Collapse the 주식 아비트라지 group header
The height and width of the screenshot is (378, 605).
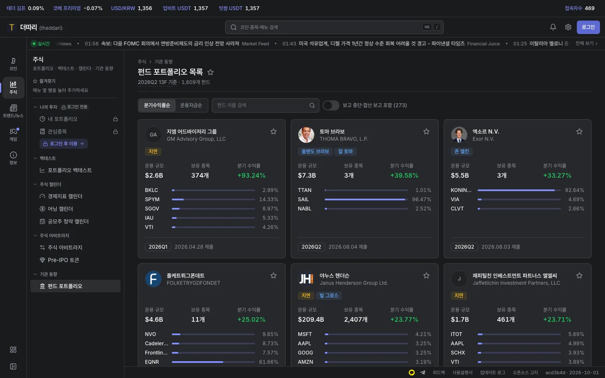click(x=51, y=236)
